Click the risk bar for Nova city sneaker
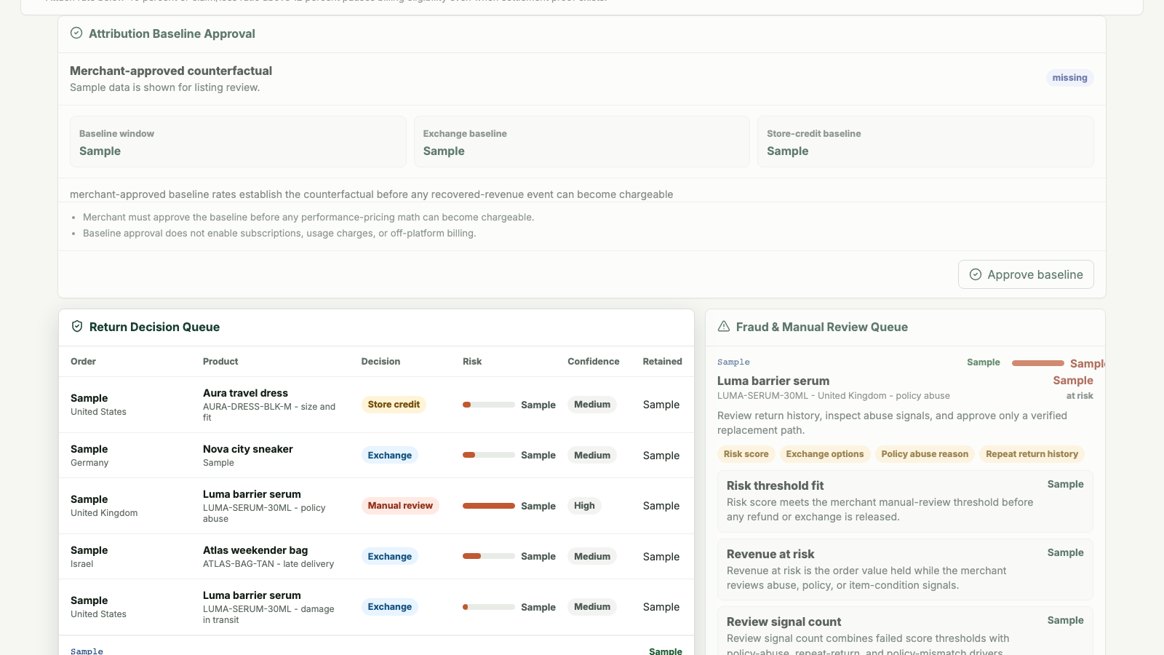Image resolution: width=1164 pixels, height=655 pixels. coord(489,456)
